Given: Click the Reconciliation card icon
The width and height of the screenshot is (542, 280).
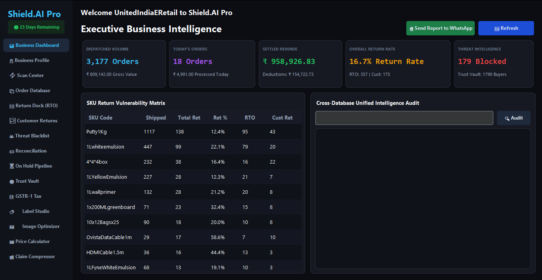Looking at the screenshot, I should click(x=12, y=151).
